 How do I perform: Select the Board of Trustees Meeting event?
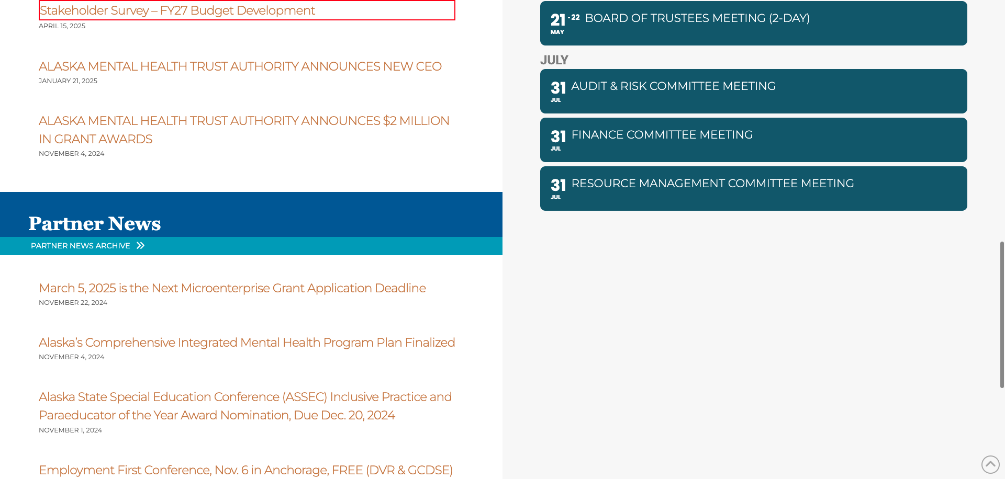(x=697, y=18)
